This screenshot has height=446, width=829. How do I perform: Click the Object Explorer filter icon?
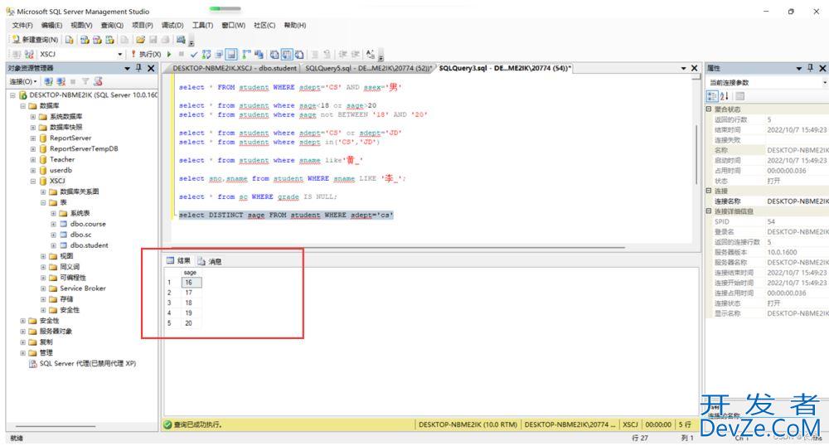coord(85,81)
